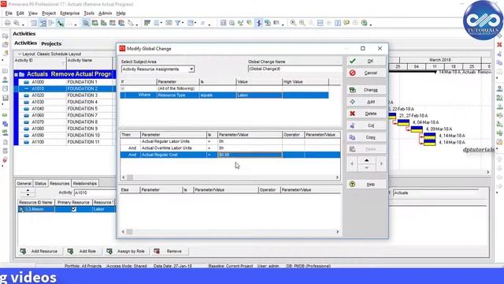The height and width of the screenshot is (284, 504).
Task: Click the Print icon in the toolbar
Action: tap(7, 23)
